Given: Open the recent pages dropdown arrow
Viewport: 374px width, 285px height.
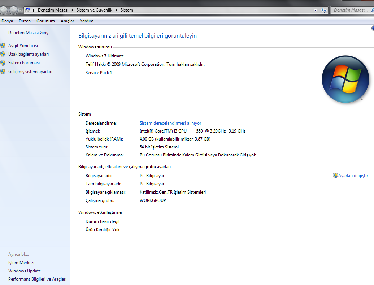Looking at the screenshot, I should point(21,10).
